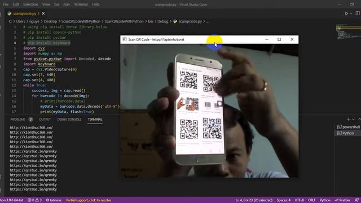The width and height of the screenshot is (361, 203).
Task: Click the Users breadcrumb segment
Action: pyautogui.click(x=20, y=21)
